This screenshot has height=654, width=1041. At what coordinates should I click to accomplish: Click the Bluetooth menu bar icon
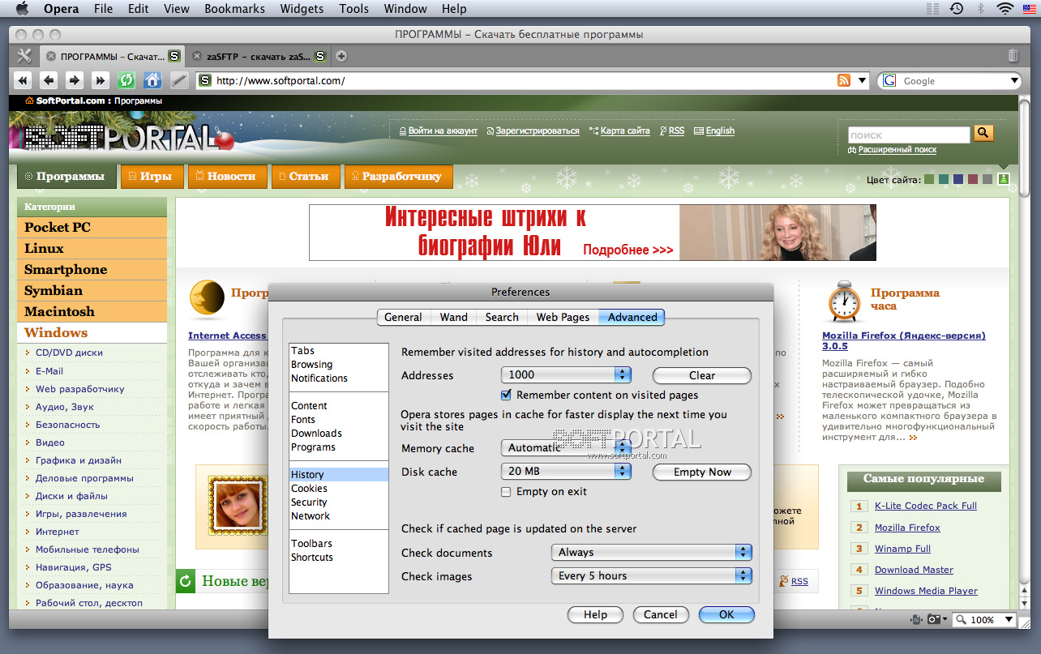[x=979, y=9]
